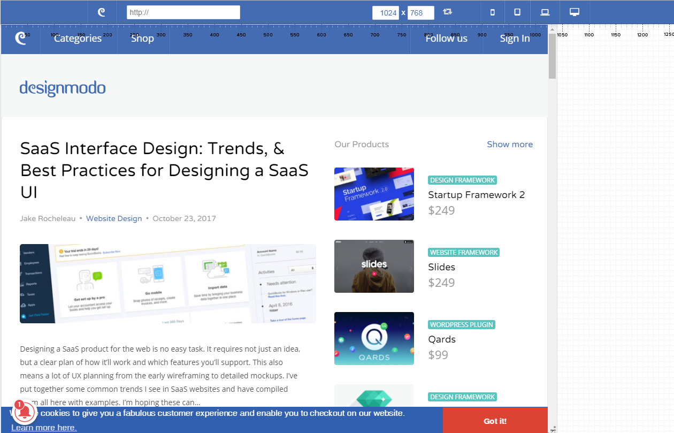Click the tester logo icon in top toolbar
Screen dimensions: 674x433
102,12
